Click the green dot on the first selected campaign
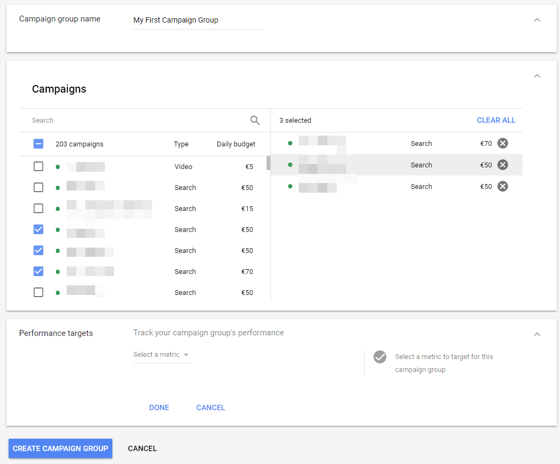Image resolution: width=560 pixels, height=464 pixels. point(290,143)
